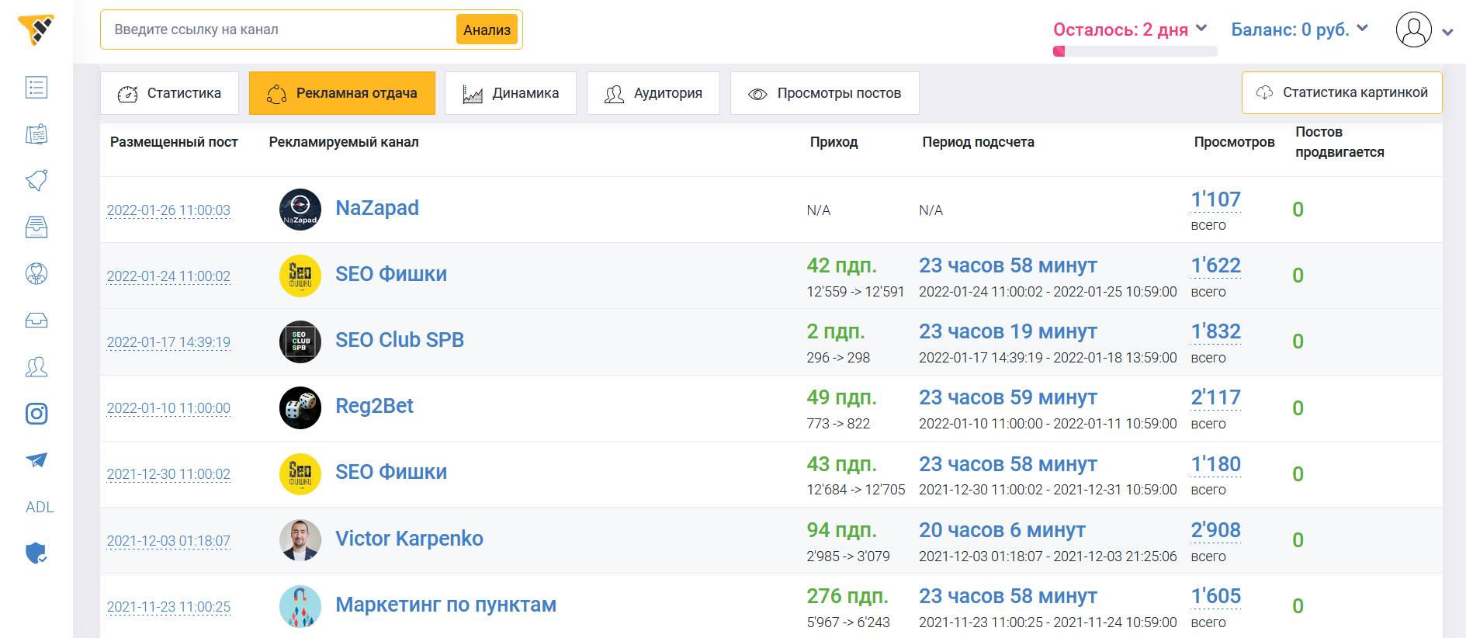
Task: Open the list icon at sidebar top
Action: click(x=36, y=88)
